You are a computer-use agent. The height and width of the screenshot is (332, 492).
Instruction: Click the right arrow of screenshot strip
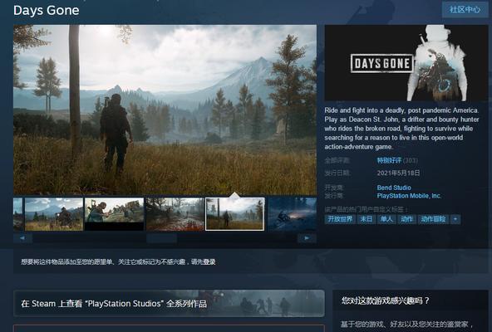[x=307, y=238]
